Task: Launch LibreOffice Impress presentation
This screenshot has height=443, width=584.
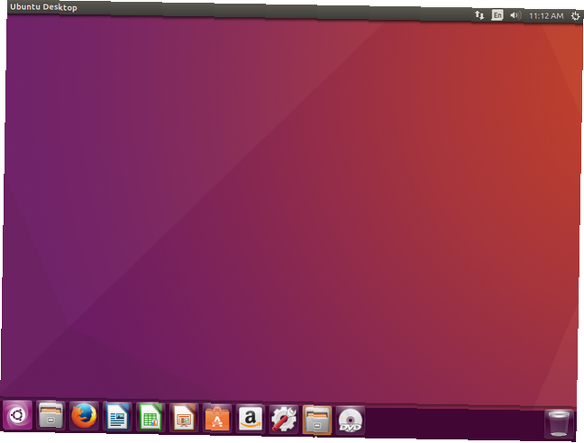Action: (x=183, y=418)
